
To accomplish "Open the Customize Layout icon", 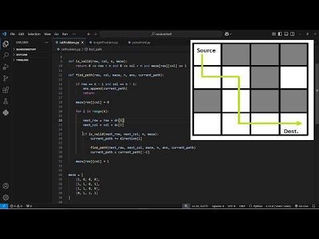I will (274, 34).
